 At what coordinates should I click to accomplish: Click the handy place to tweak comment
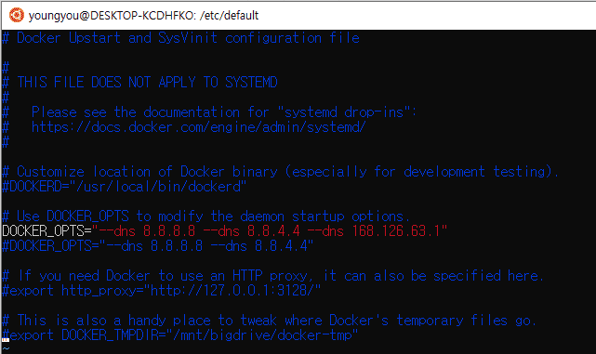coord(269,321)
